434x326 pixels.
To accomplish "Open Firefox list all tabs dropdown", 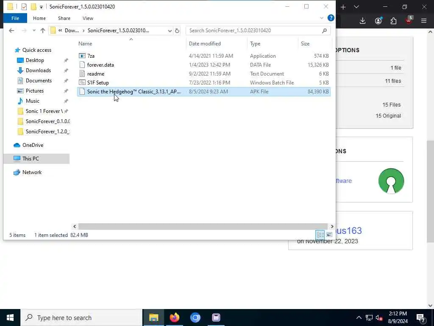I will [x=356, y=7].
